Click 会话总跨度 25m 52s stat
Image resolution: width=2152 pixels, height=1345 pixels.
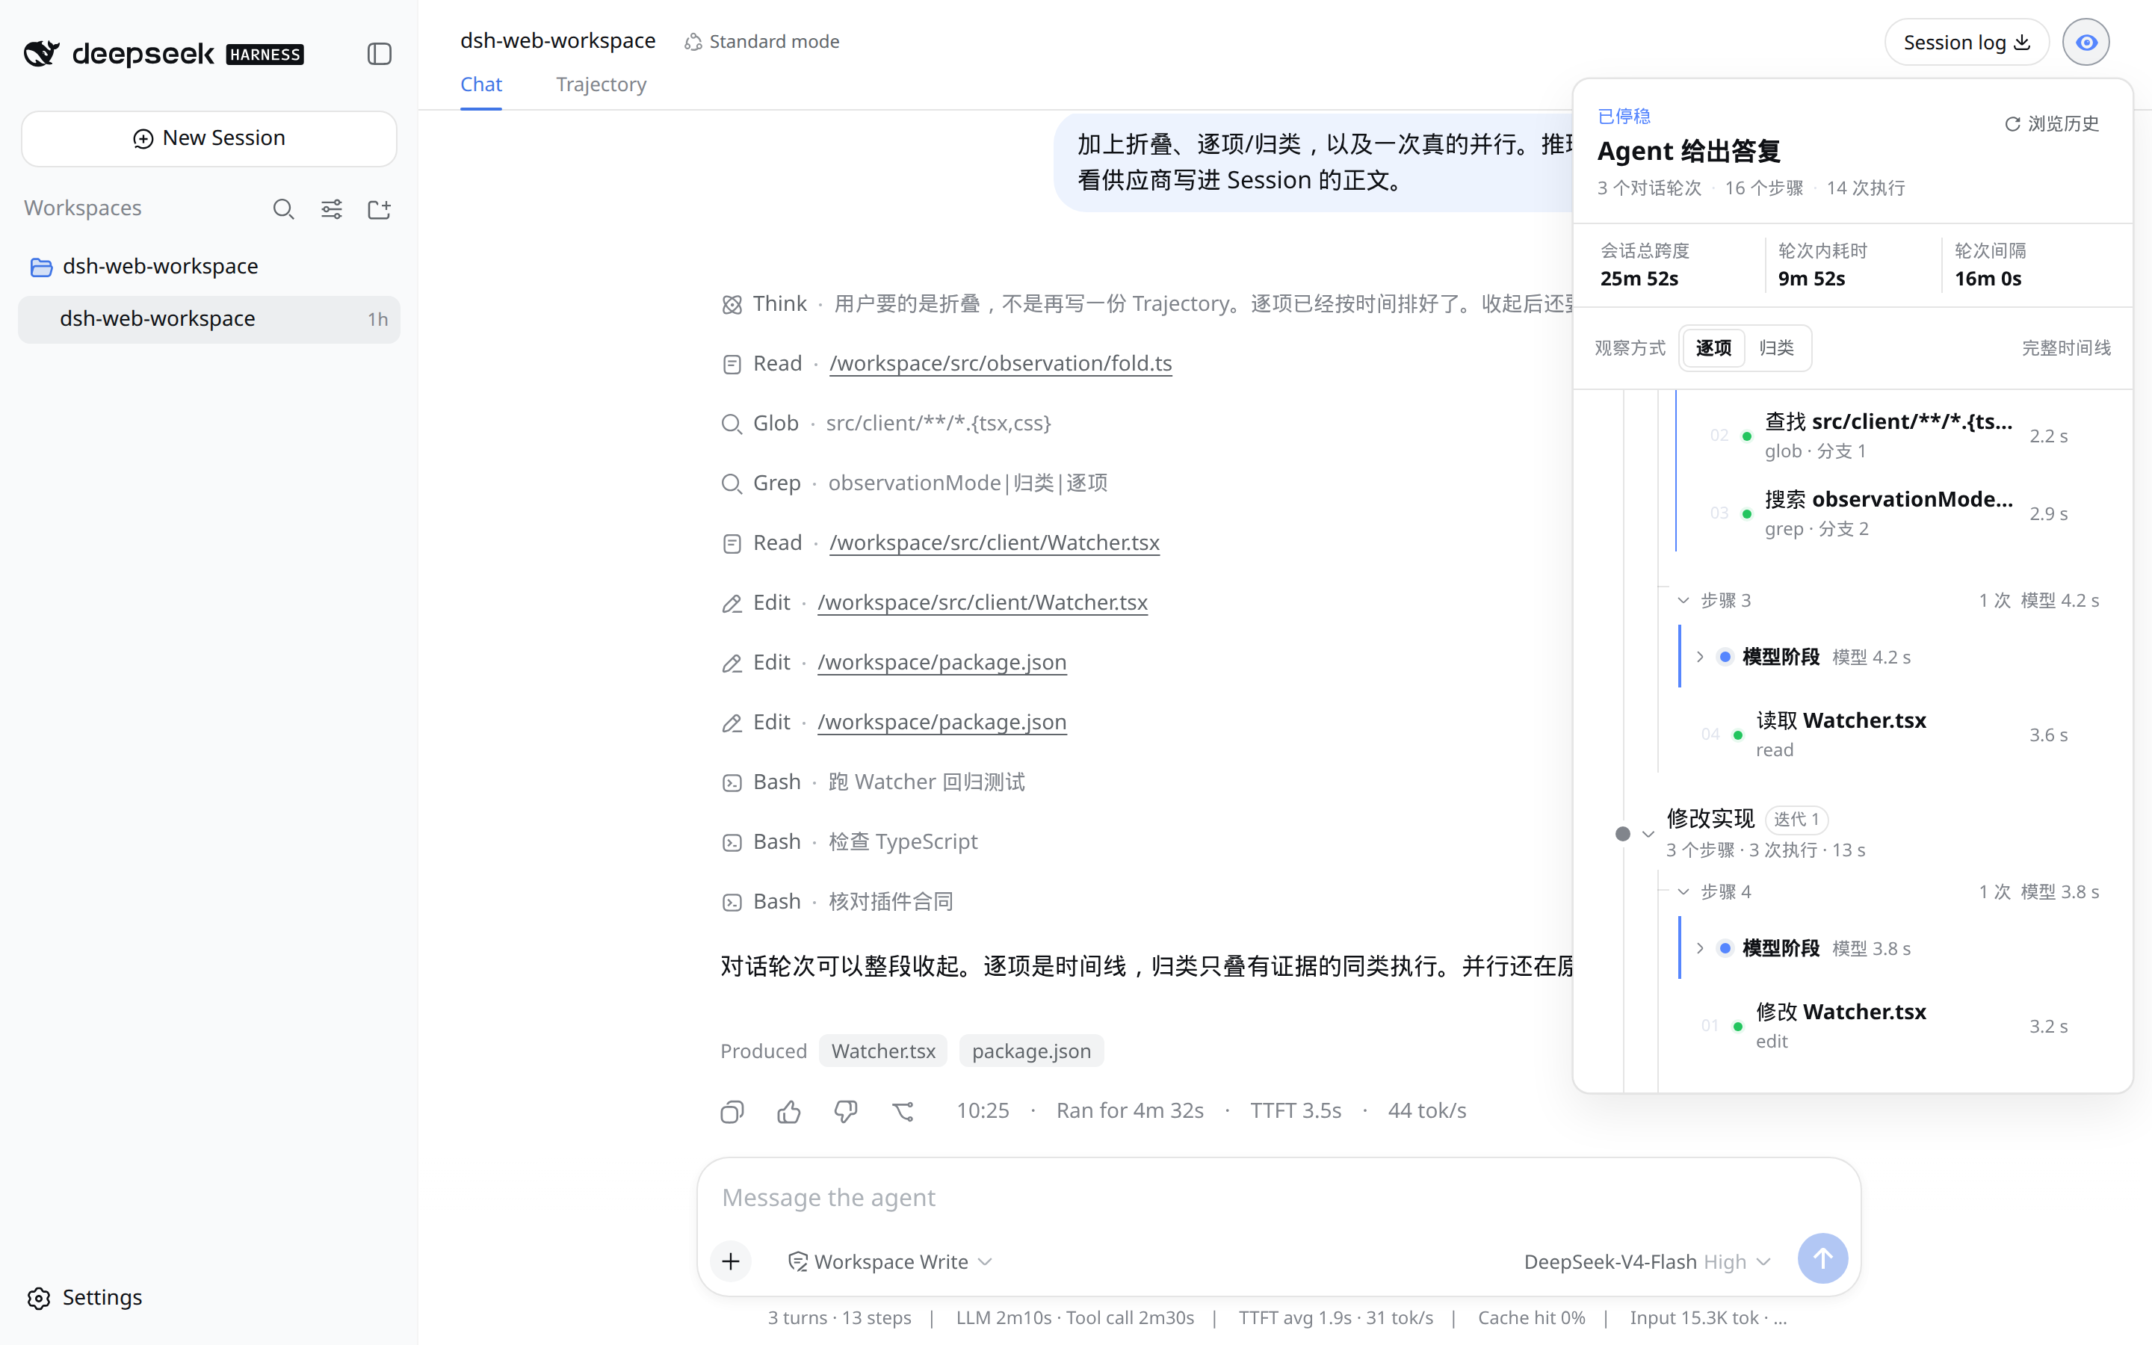pyautogui.click(x=1645, y=265)
